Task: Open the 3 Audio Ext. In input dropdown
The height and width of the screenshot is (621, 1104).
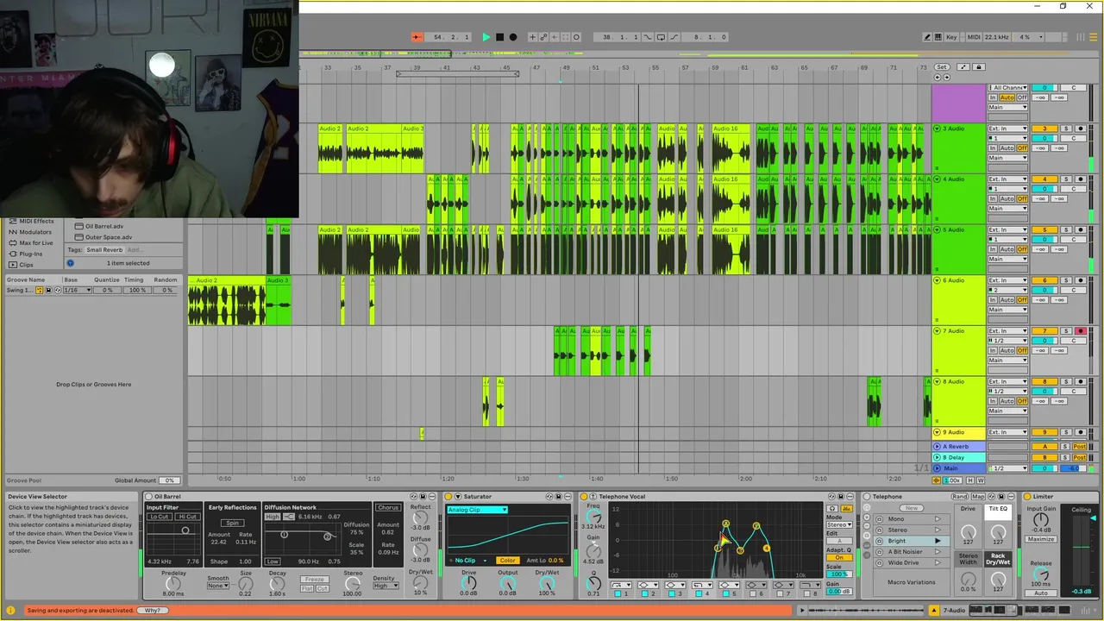Action: coord(1007,129)
